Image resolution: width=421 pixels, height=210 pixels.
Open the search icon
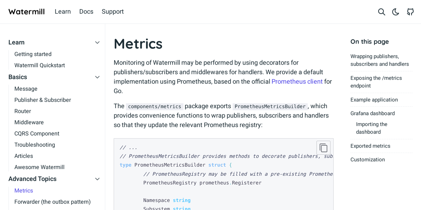381,12
